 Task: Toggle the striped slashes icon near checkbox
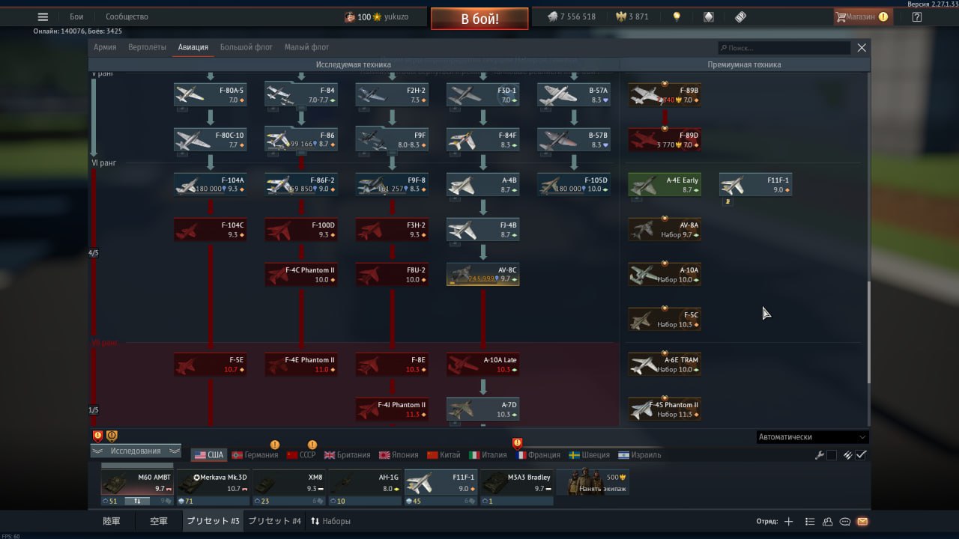(x=848, y=455)
